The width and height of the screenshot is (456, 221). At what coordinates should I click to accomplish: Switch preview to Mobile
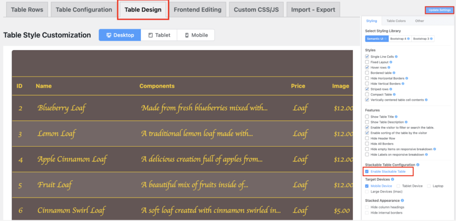click(196, 35)
